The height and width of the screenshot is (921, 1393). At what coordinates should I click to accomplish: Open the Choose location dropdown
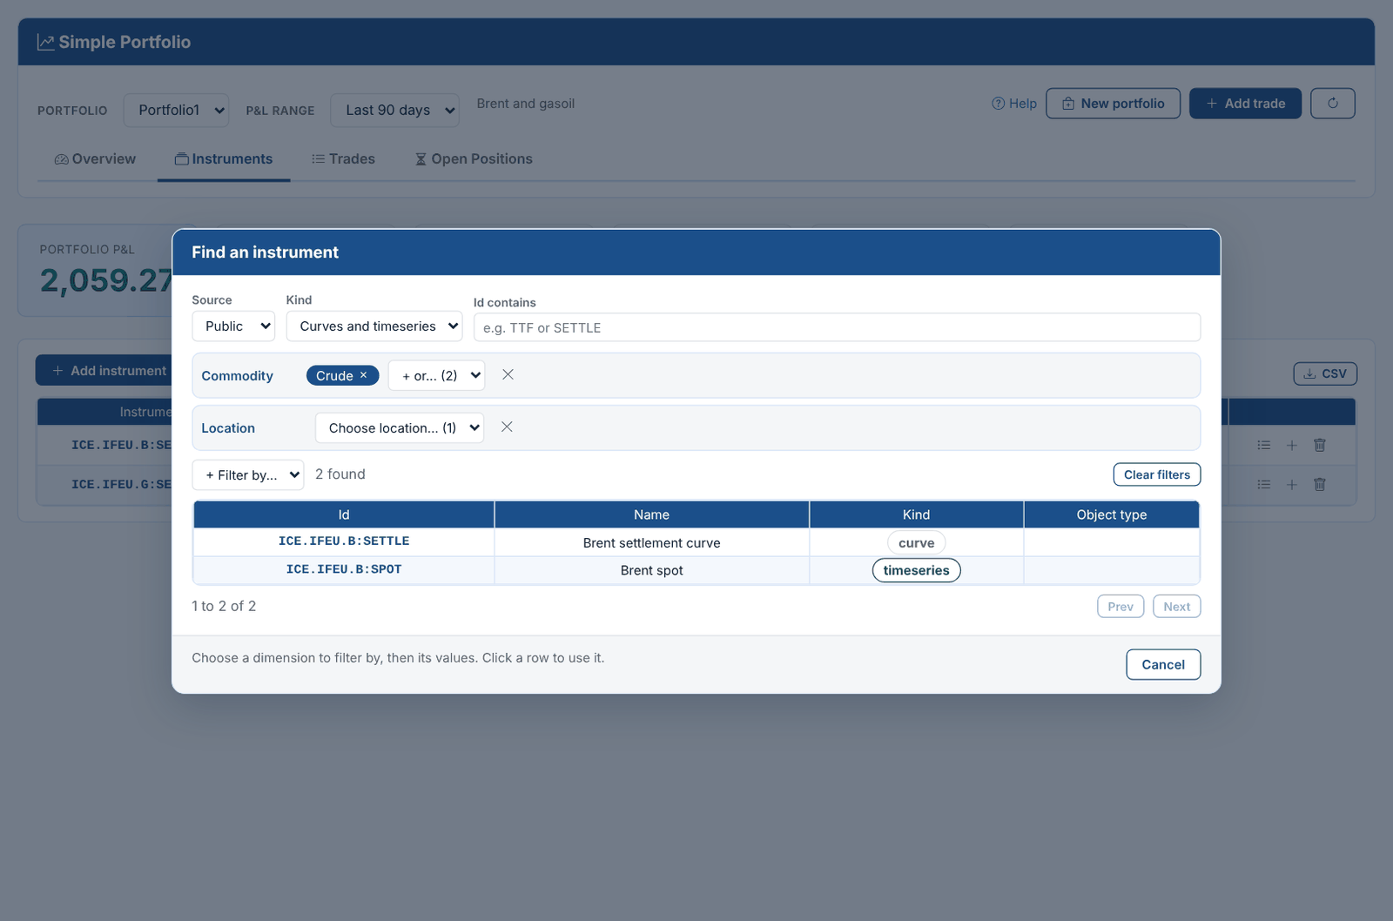pyautogui.click(x=400, y=427)
